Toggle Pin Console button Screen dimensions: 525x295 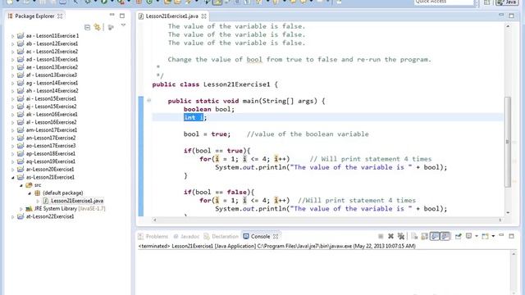pos(458,237)
